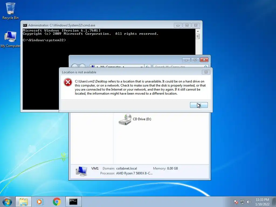Click the 8.00 GB memory value
Viewport: 276px width, 207px height.
click(x=172, y=168)
